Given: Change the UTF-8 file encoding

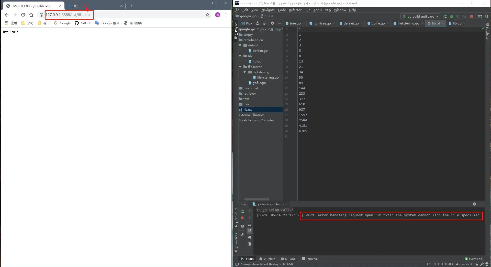Looking at the screenshot, I should 448,264.
